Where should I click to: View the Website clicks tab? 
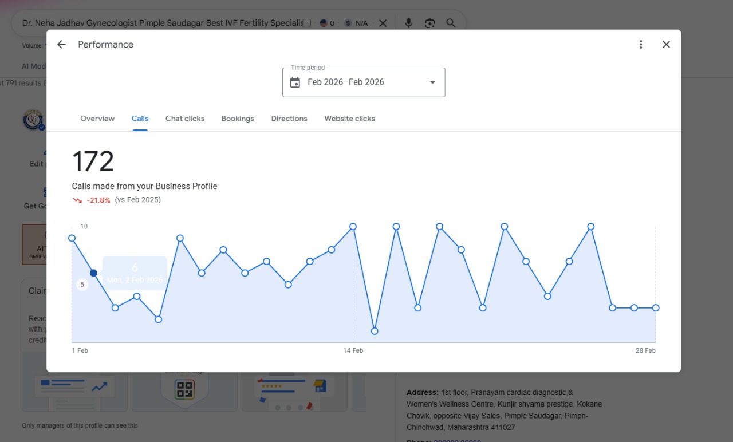[350, 119]
